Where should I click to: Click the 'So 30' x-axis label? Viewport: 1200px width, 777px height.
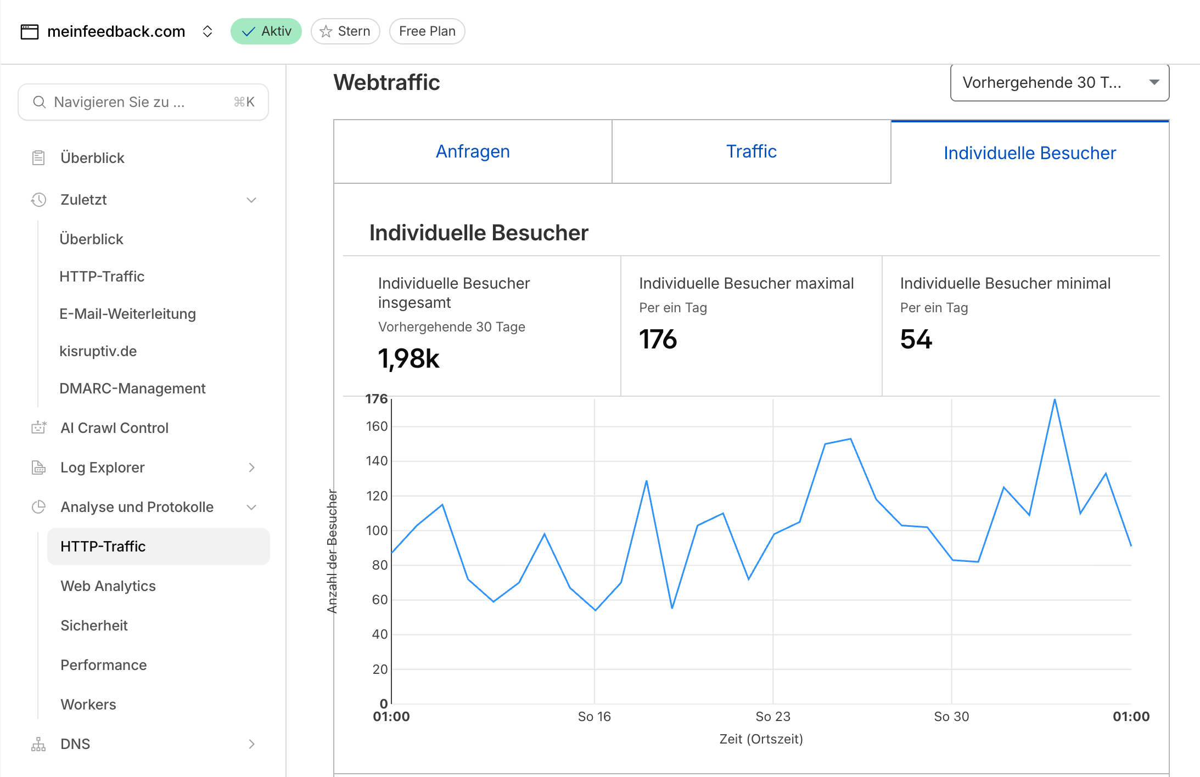(x=951, y=717)
